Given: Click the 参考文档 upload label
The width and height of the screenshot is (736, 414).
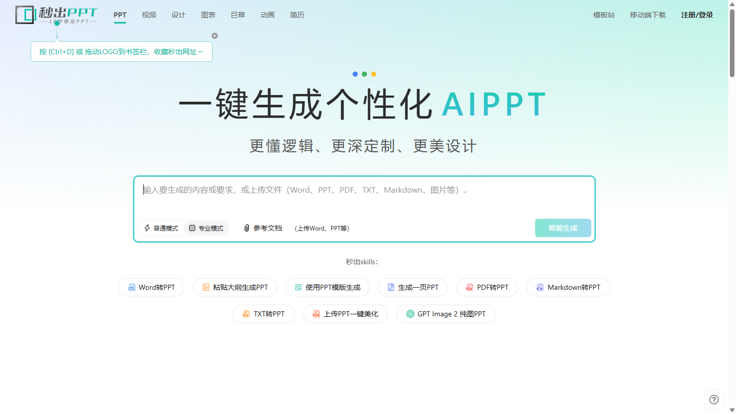Looking at the screenshot, I should coord(268,228).
